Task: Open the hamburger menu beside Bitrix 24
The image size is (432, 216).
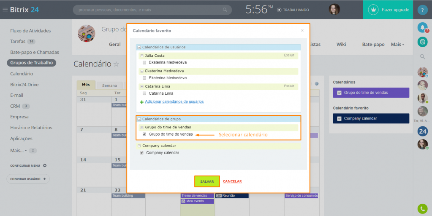Action: click(x=5, y=10)
